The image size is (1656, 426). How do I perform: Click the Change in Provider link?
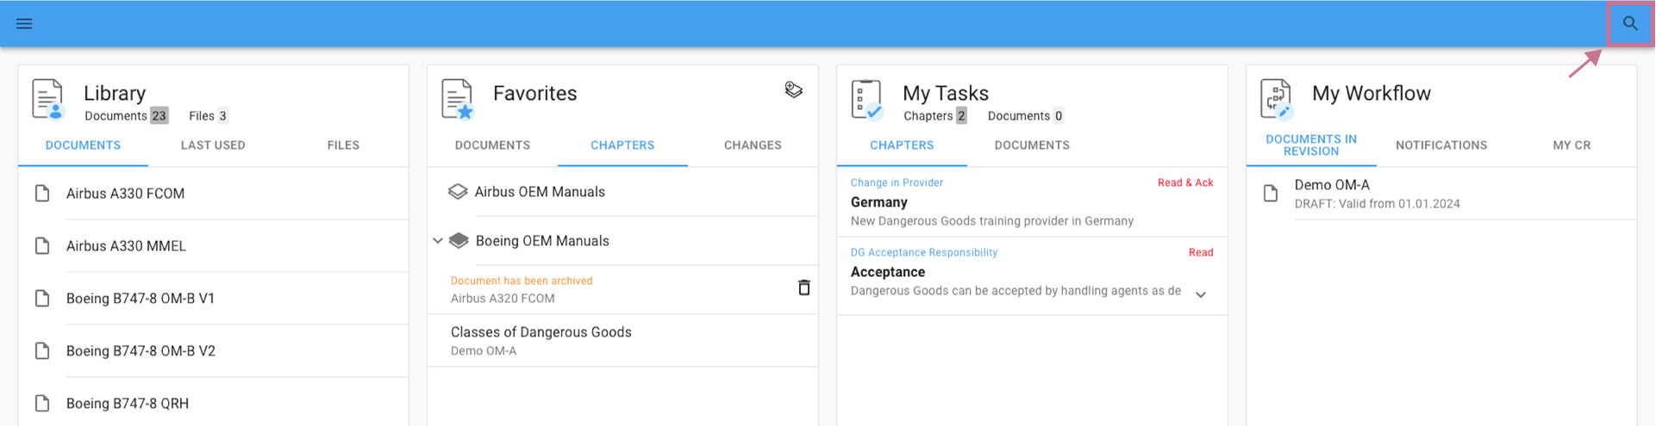[x=897, y=182]
